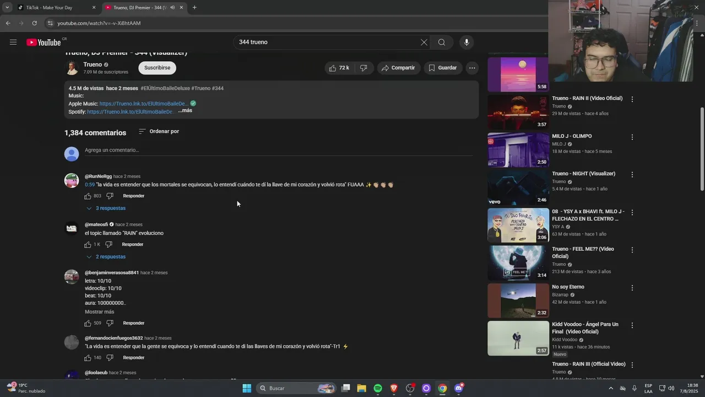Click the taskbar Buscar search box

point(296,388)
